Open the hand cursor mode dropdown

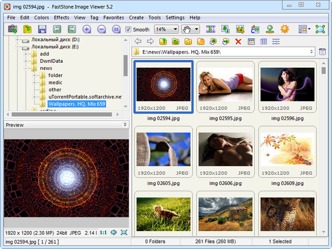point(197,30)
